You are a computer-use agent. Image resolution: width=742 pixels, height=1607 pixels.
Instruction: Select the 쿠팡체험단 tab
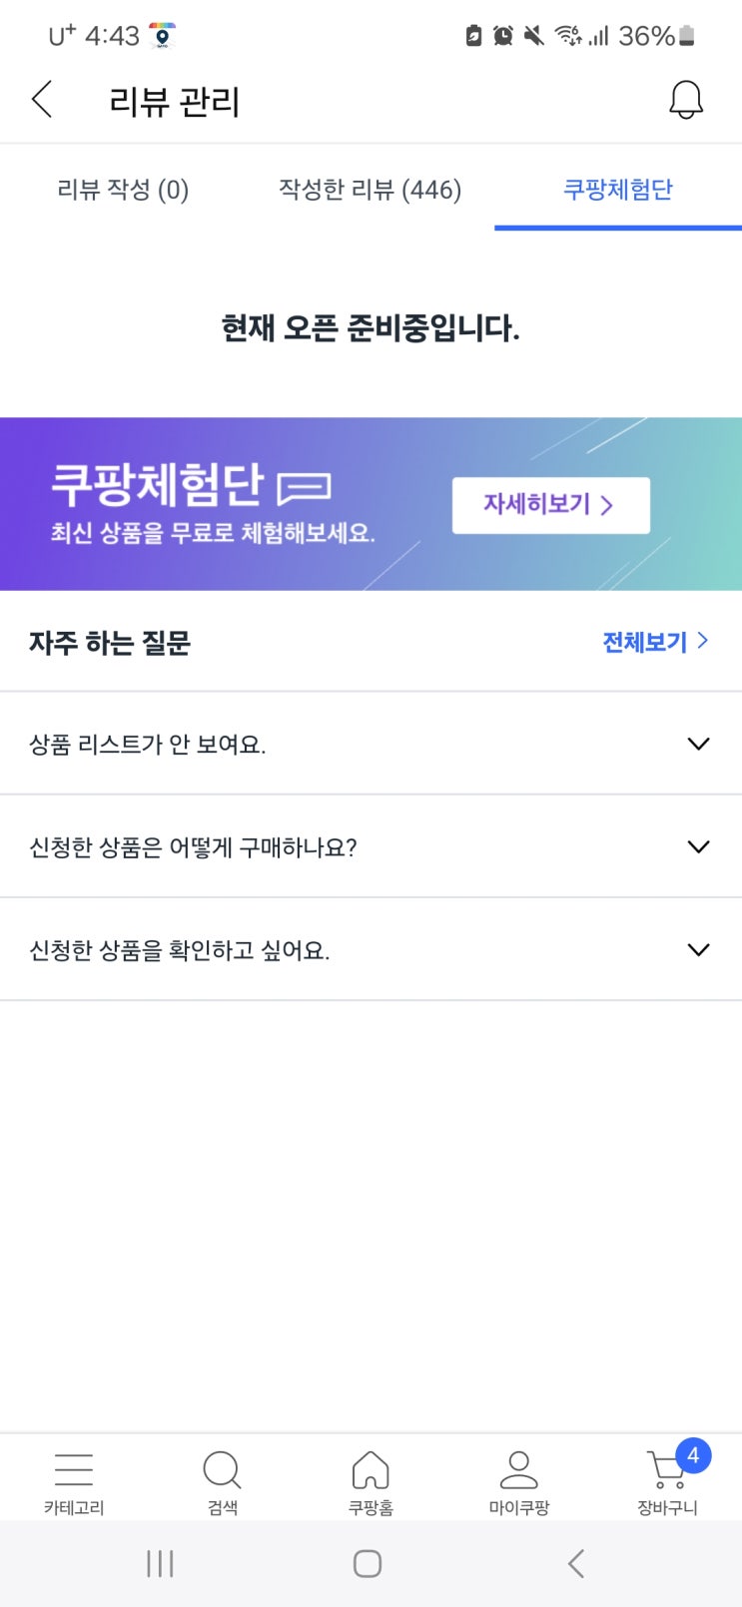click(x=618, y=190)
